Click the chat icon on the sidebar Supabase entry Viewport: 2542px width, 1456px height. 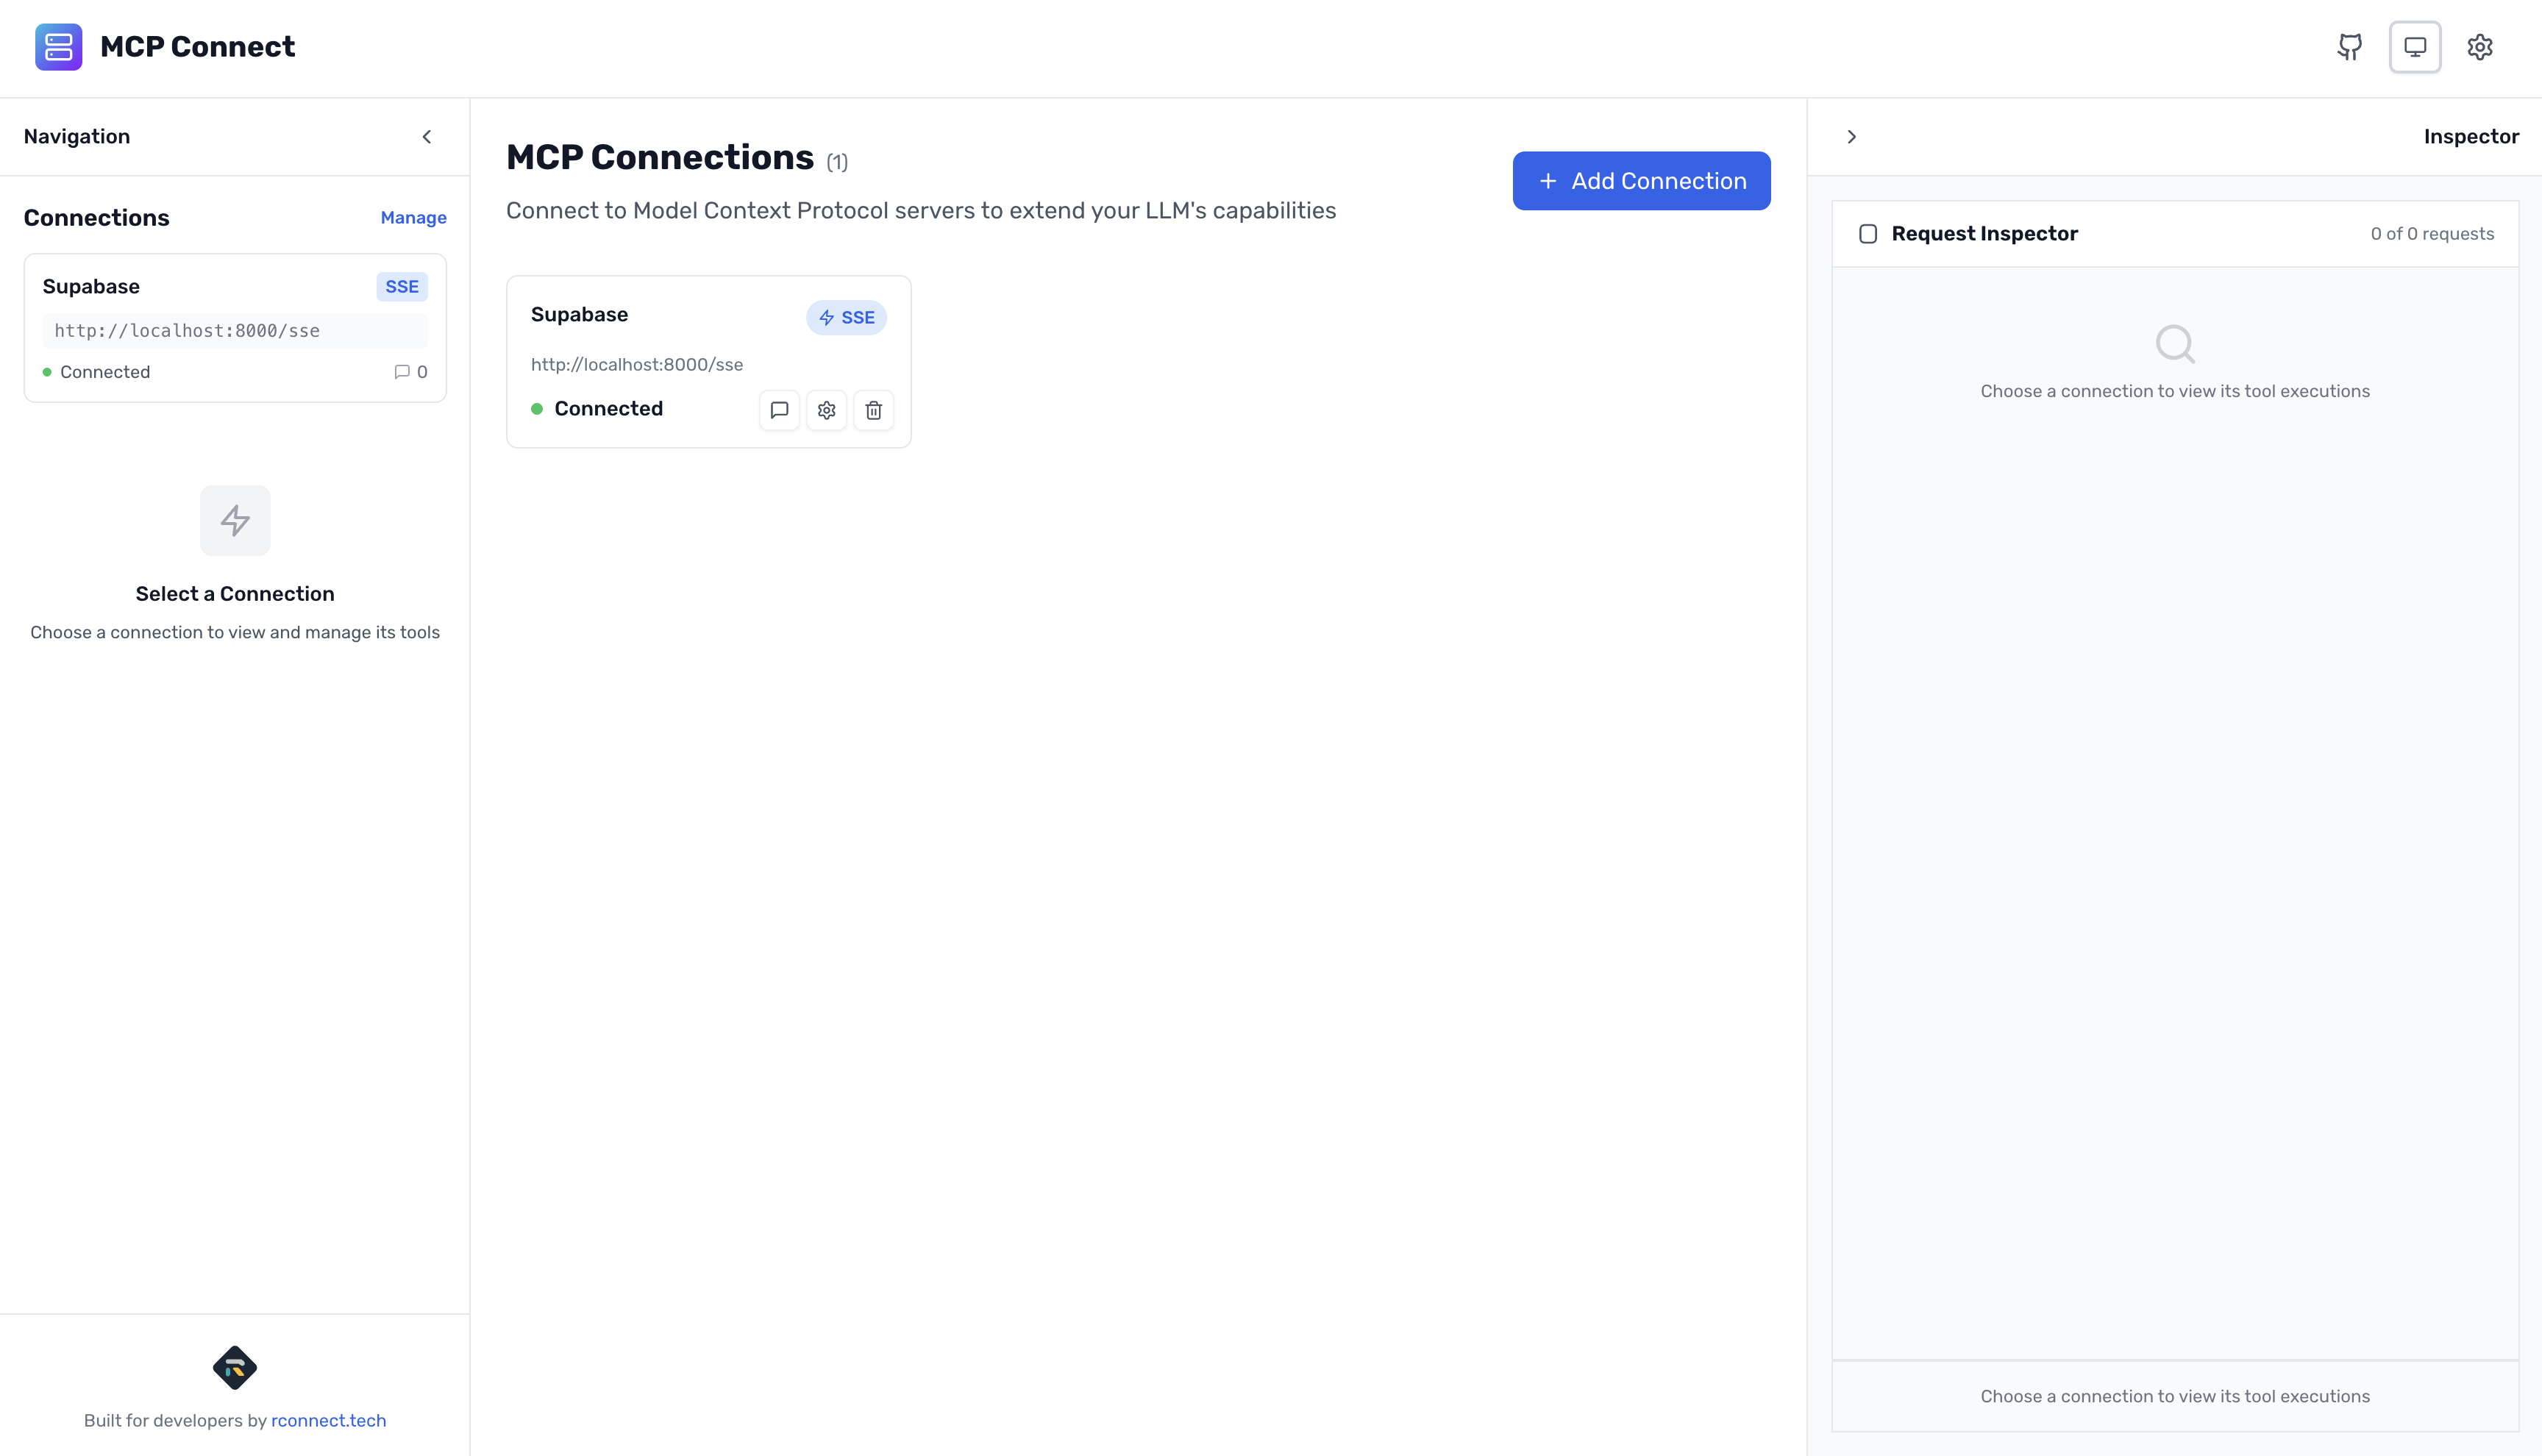(402, 371)
